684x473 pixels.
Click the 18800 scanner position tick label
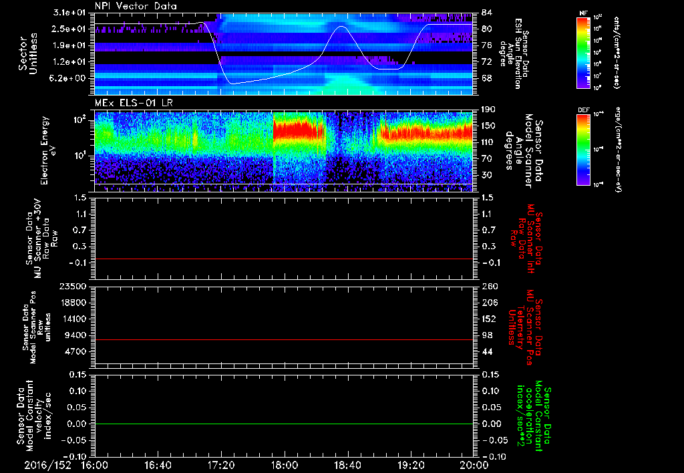[73, 303]
